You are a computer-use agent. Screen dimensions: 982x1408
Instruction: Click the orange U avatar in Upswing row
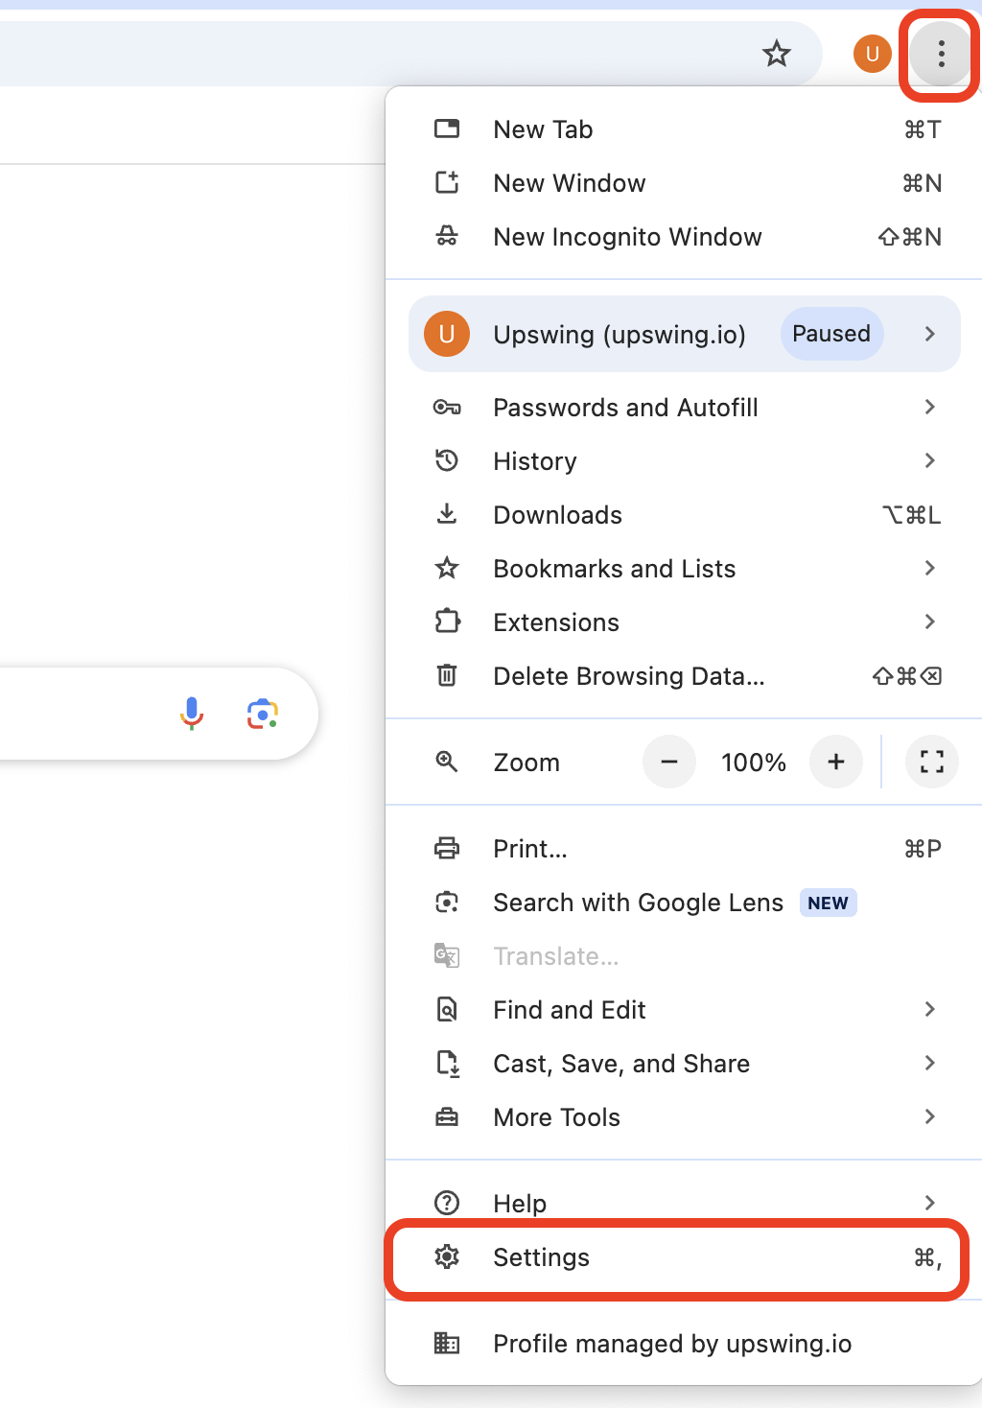[447, 334]
